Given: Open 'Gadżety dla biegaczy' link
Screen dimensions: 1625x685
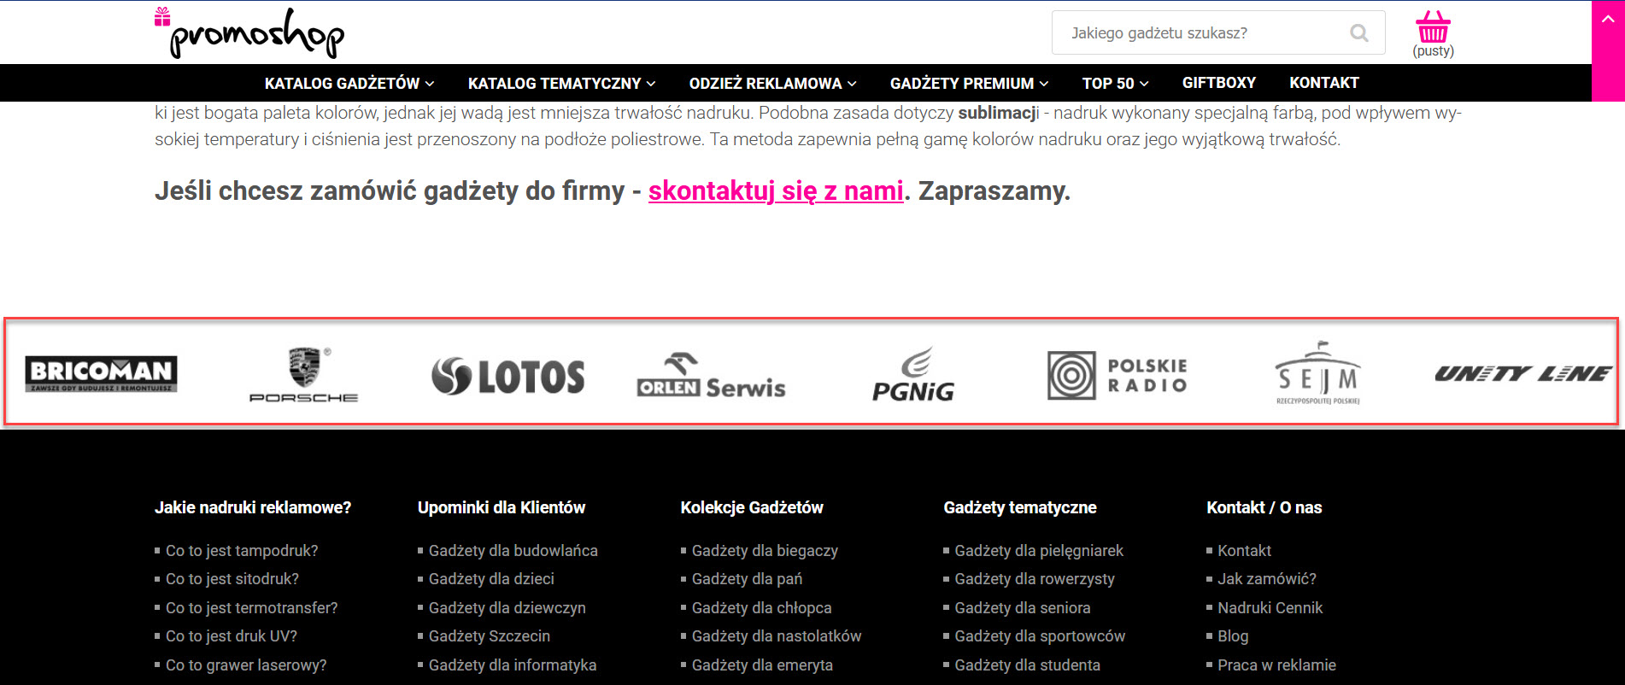Looking at the screenshot, I should coord(766,551).
